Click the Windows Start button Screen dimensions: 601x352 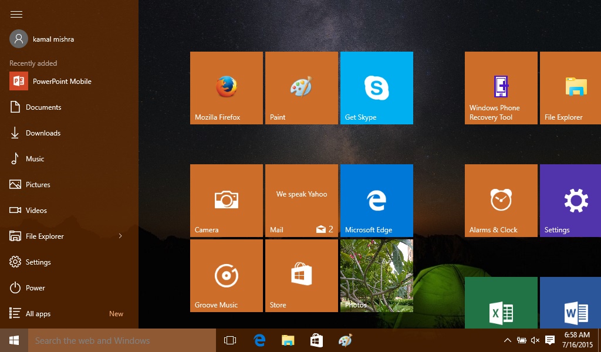tap(14, 340)
